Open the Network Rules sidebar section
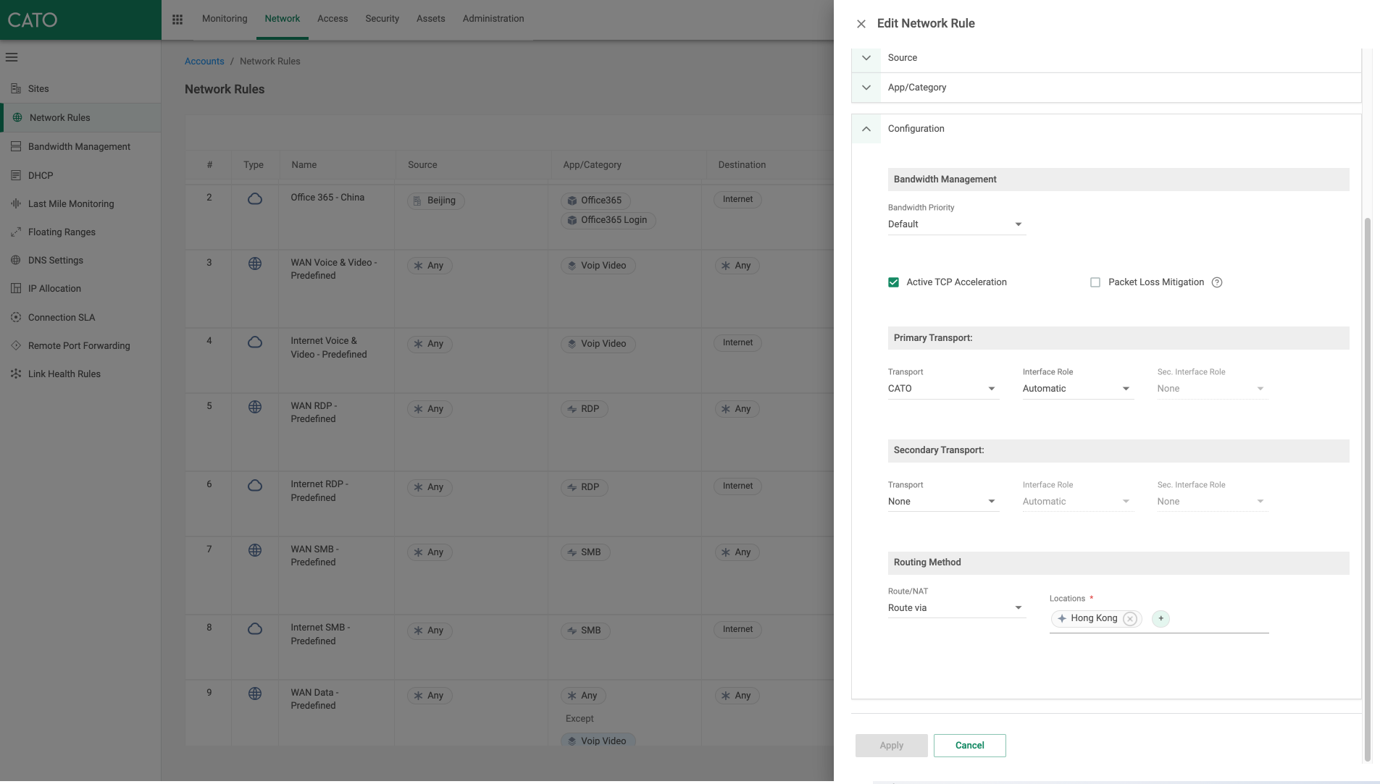1380x784 pixels. tap(59, 117)
